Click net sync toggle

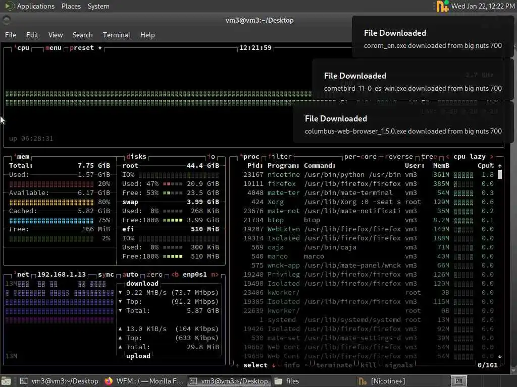(106, 275)
